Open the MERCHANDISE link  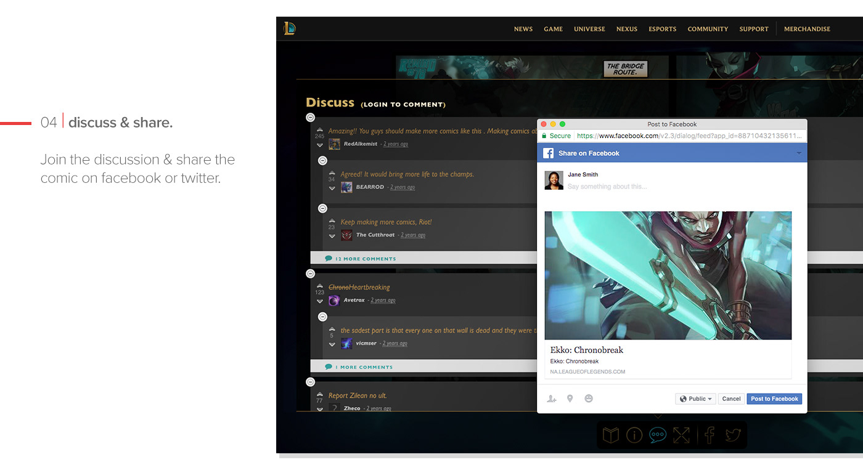807,29
